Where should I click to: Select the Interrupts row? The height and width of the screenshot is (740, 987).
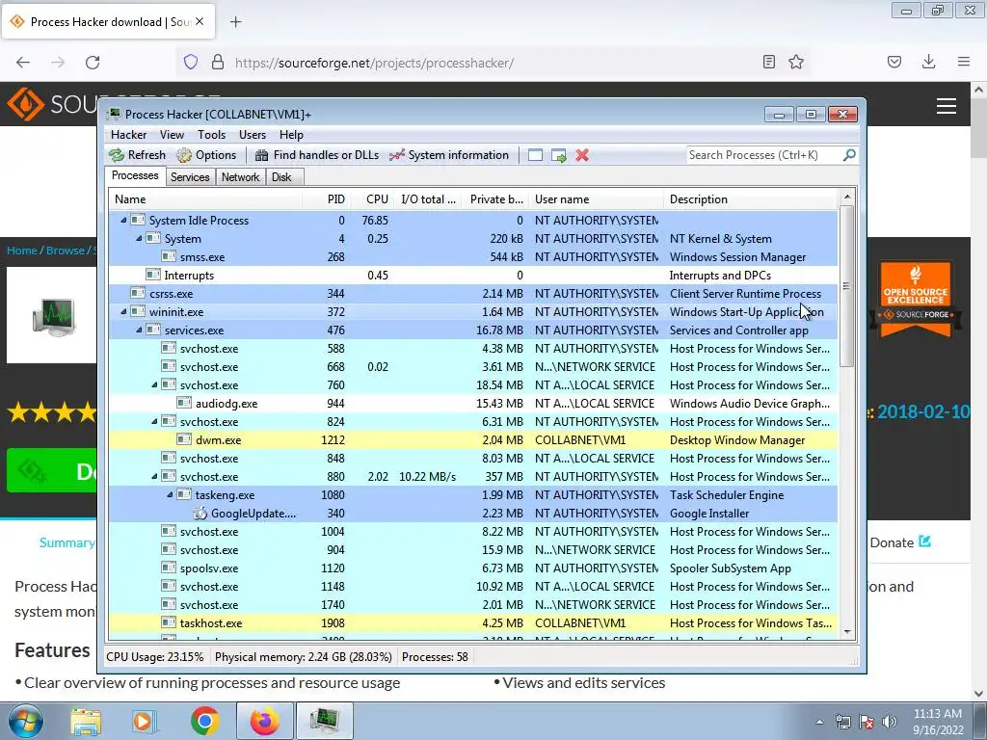(472, 275)
